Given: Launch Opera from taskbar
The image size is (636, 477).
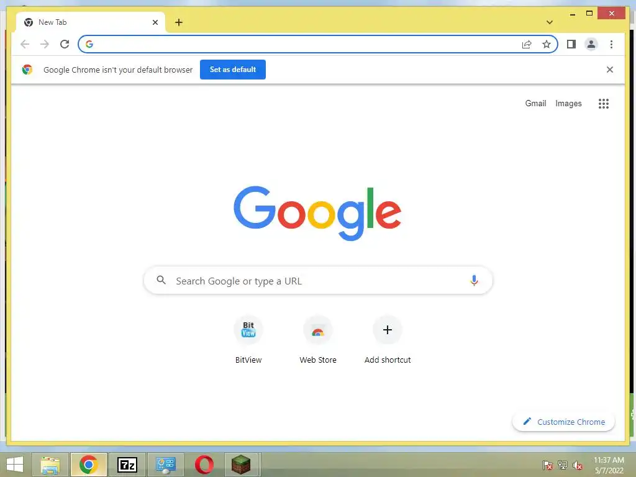Looking at the screenshot, I should [x=204, y=465].
